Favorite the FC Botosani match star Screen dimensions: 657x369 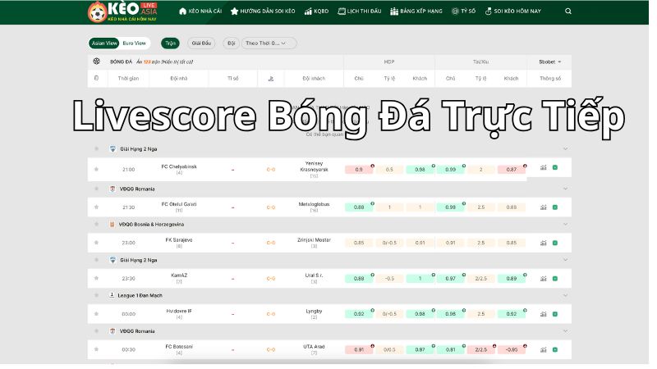(96, 349)
